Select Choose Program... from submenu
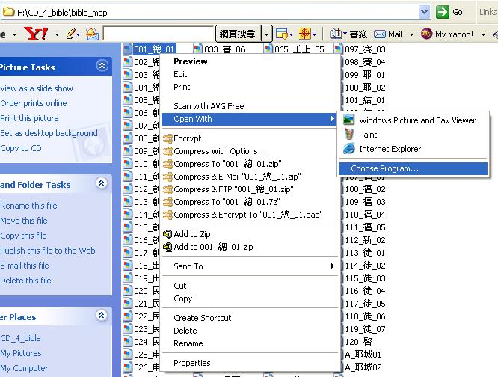This screenshot has height=377, width=498. (x=384, y=168)
